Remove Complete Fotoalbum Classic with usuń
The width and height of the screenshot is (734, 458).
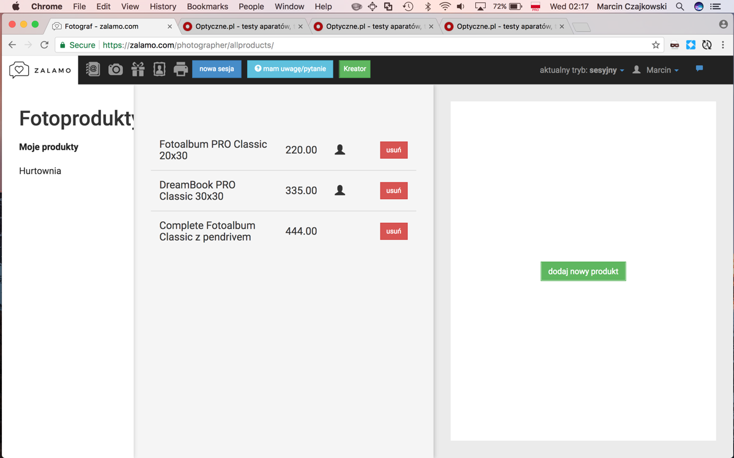pyautogui.click(x=394, y=231)
